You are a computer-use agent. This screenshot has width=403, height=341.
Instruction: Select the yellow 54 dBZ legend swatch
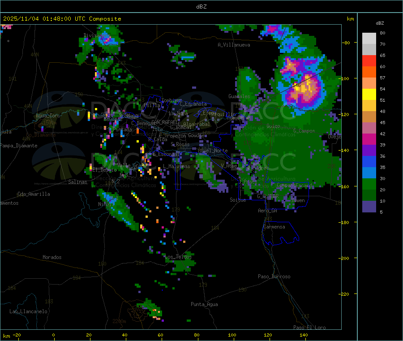pos(369,95)
